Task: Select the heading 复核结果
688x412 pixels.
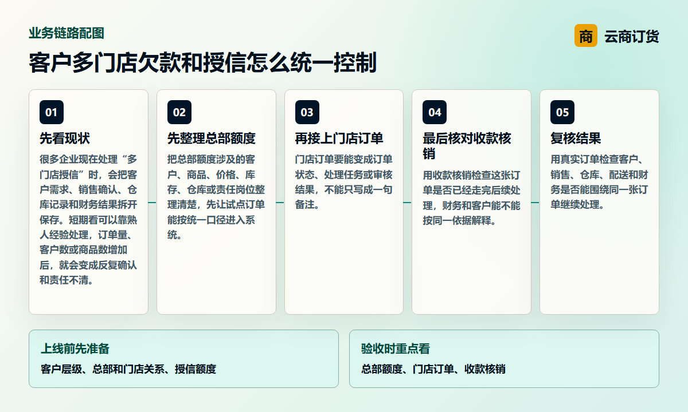Action: (x=576, y=138)
